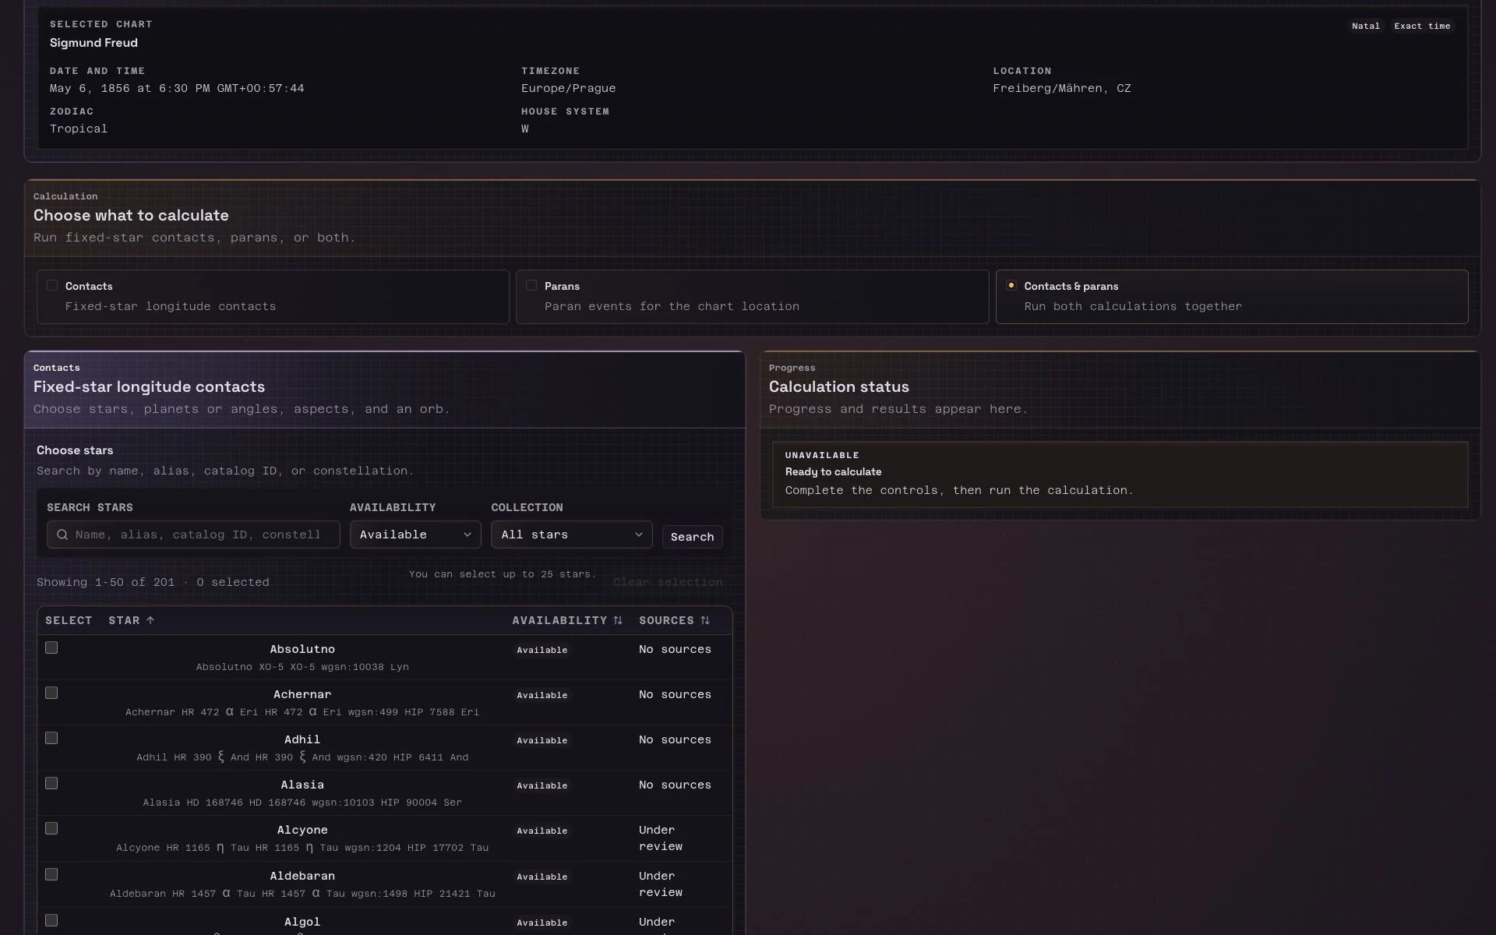Click the Select column header
Viewport: 1496px width, 935px height.
coord(69,620)
